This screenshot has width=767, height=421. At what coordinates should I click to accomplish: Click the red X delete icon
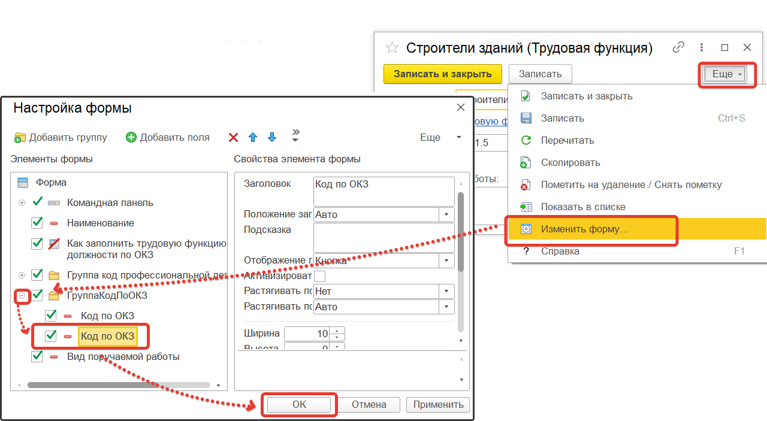tap(233, 138)
